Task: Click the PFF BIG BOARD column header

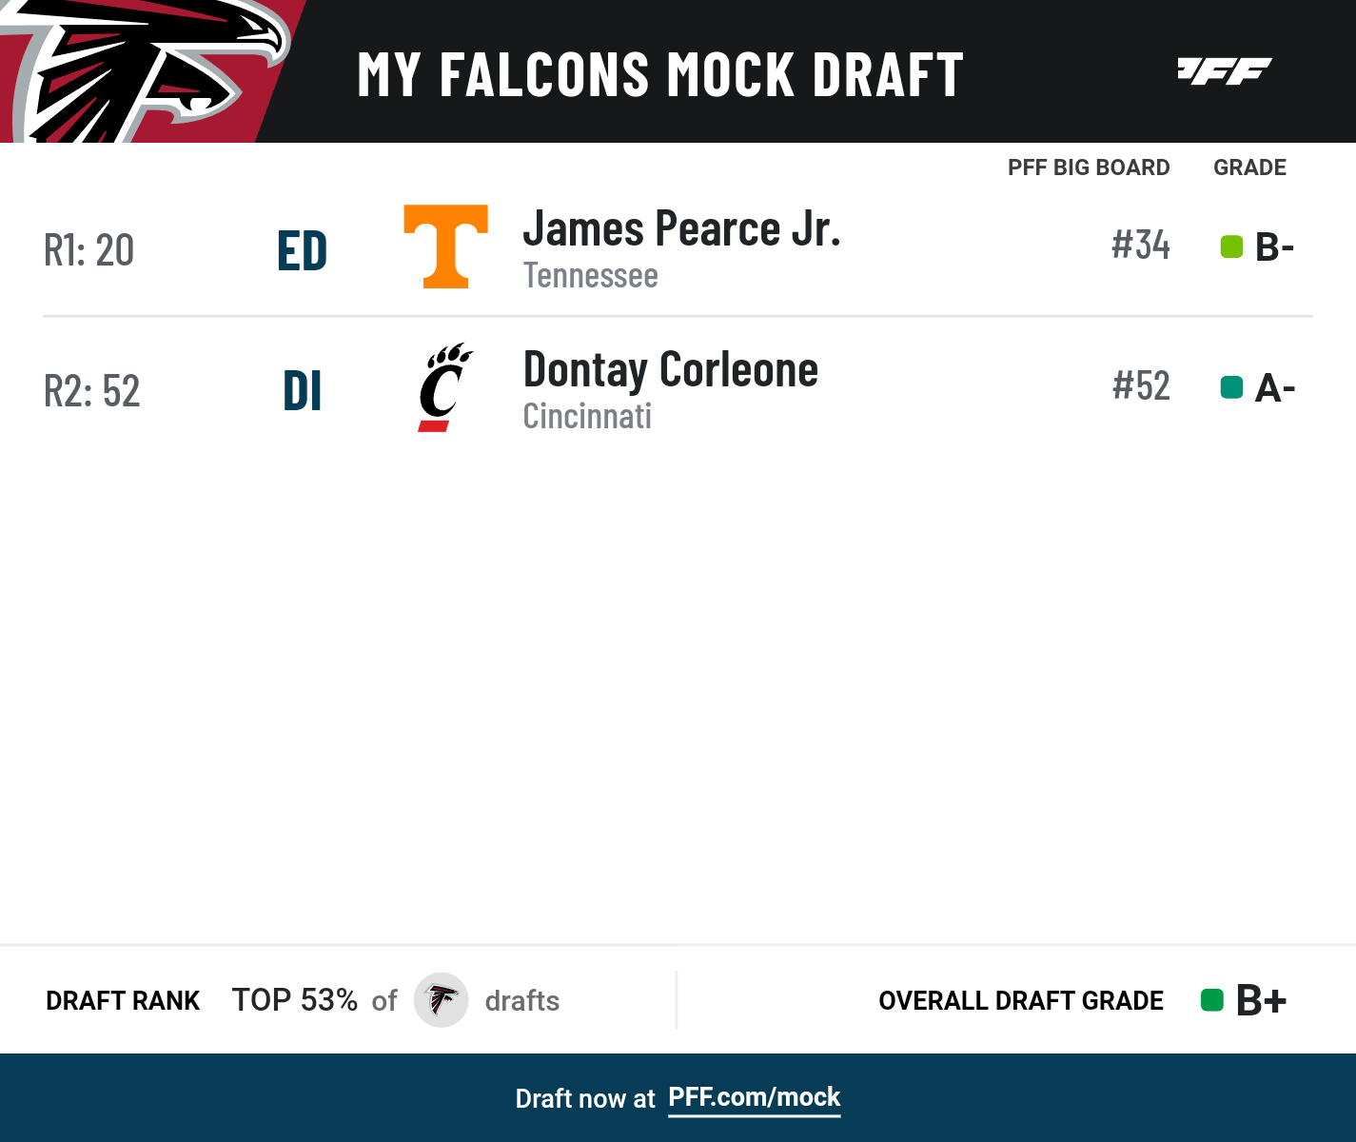Action: (x=1089, y=167)
